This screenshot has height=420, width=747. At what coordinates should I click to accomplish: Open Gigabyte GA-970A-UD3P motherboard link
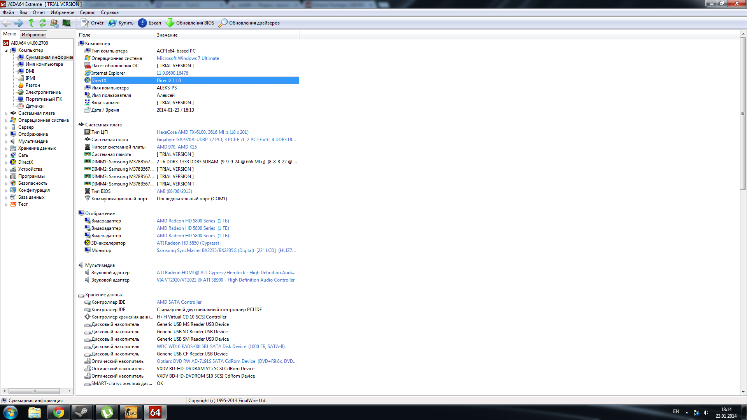coord(226,140)
